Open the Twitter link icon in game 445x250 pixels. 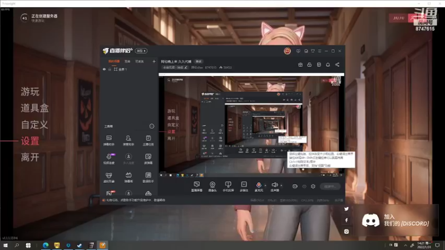pyautogui.click(x=346, y=209)
